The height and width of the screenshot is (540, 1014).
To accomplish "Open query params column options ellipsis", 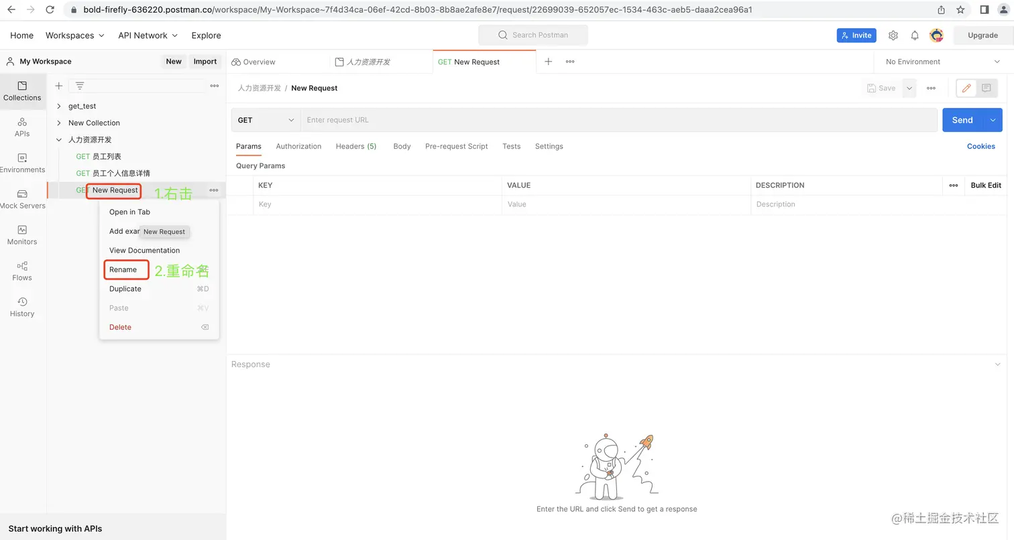I will pos(954,186).
